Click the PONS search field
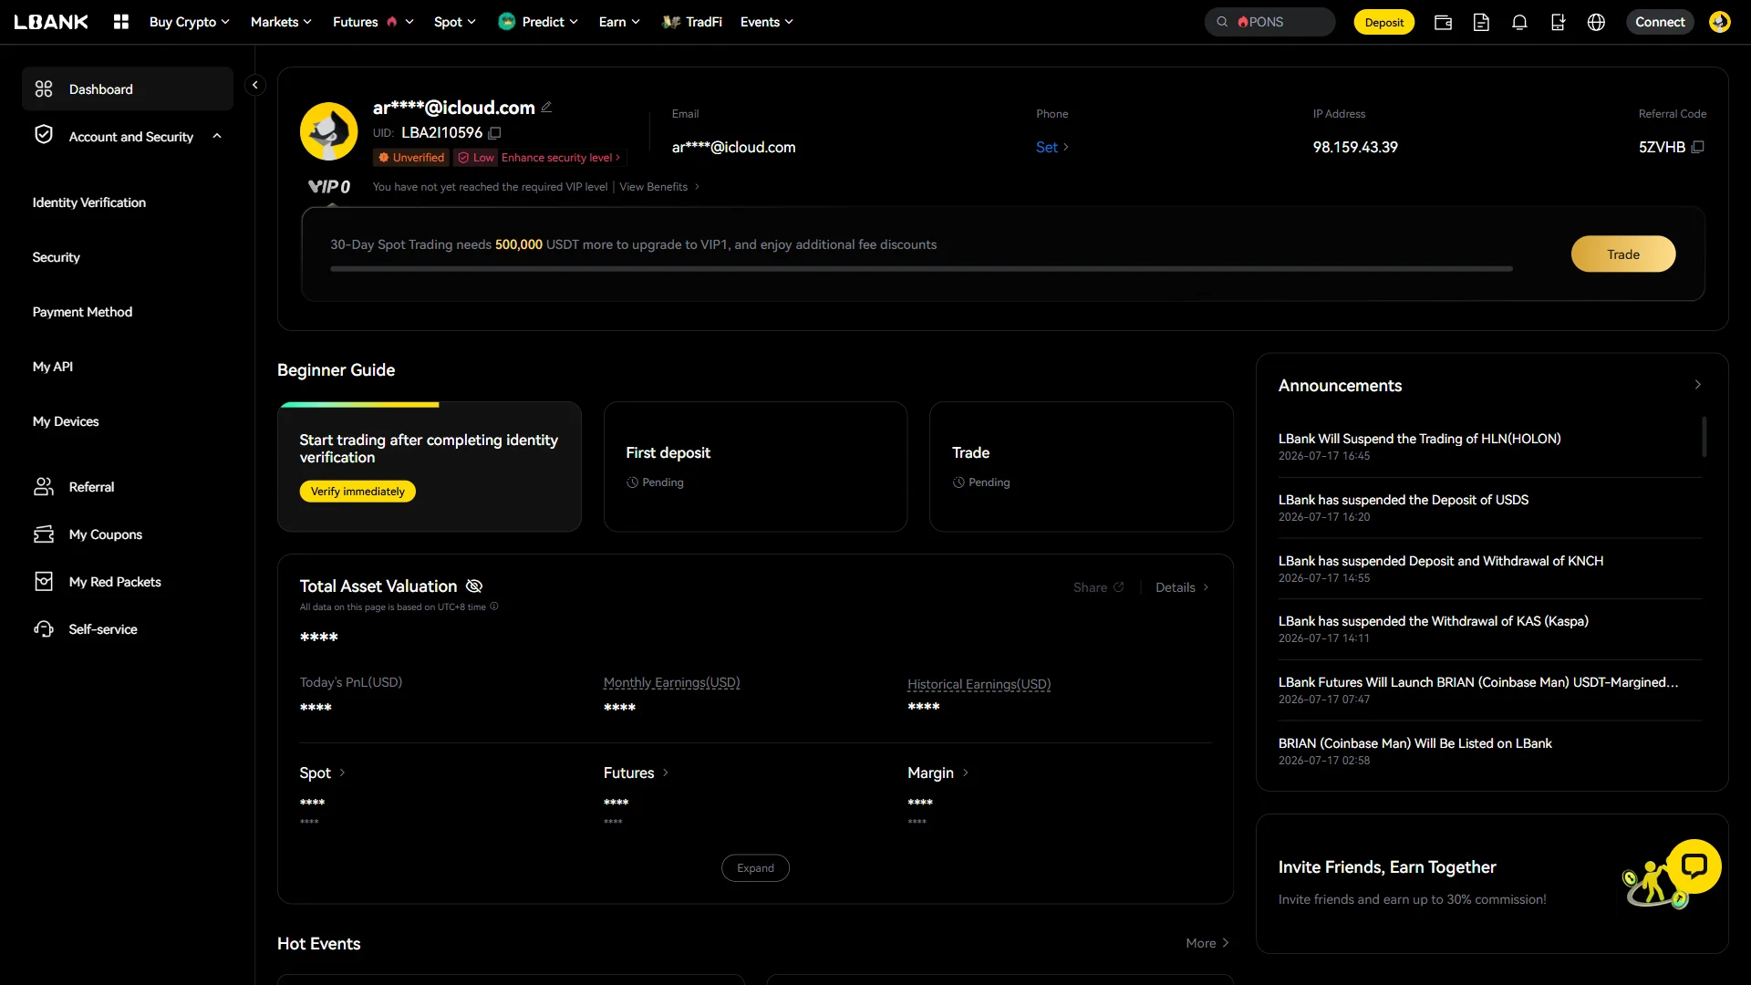 pyautogui.click(x=1269, y=22)
